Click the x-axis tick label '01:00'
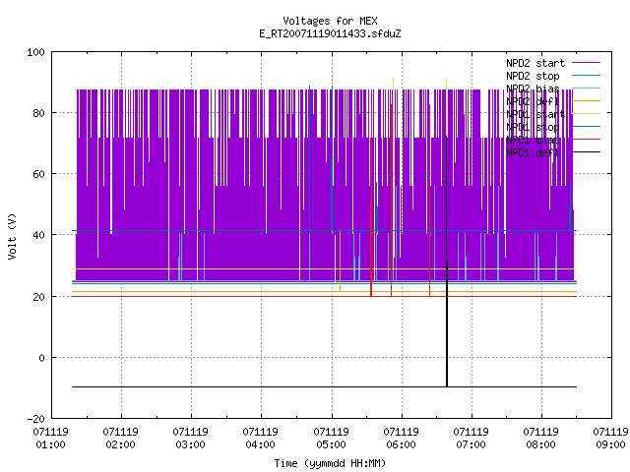 50,444
